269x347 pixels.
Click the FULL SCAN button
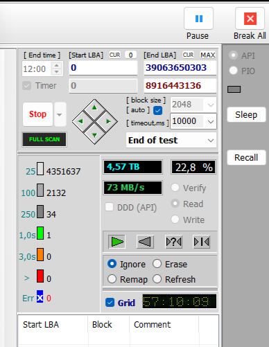(x=44, y=139)
